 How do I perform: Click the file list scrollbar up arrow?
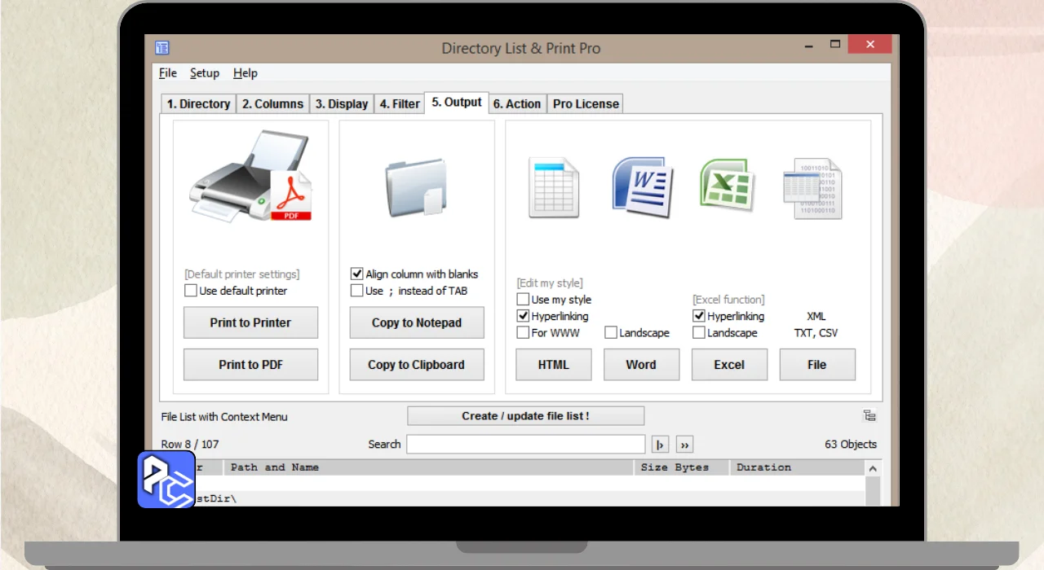pos(873,469)
